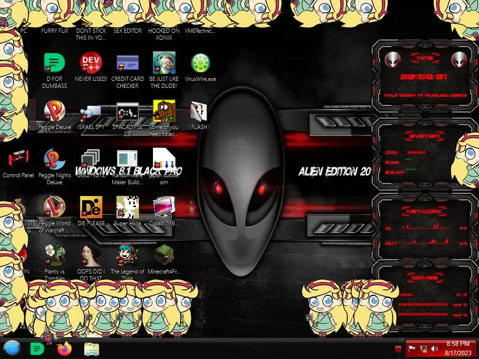Open the DIE PLEASE De icon
Screen dimensions: 479x359
[91, 207]
